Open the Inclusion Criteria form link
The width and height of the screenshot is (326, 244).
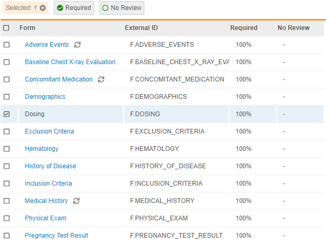(48, 184)
